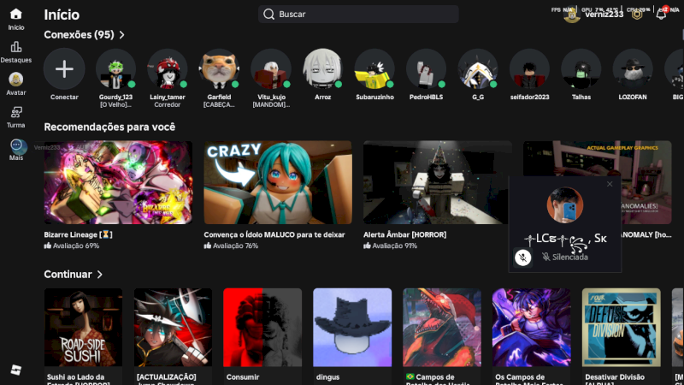
Task: Open friend Gourdy_123's profile
Action: pyautogui.click(x=115, y=68)
